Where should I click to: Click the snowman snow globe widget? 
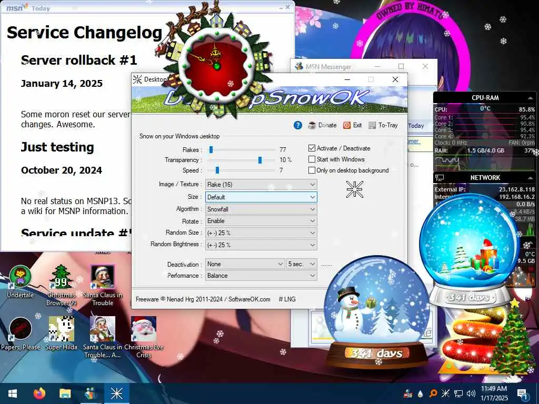click(377, 312)
